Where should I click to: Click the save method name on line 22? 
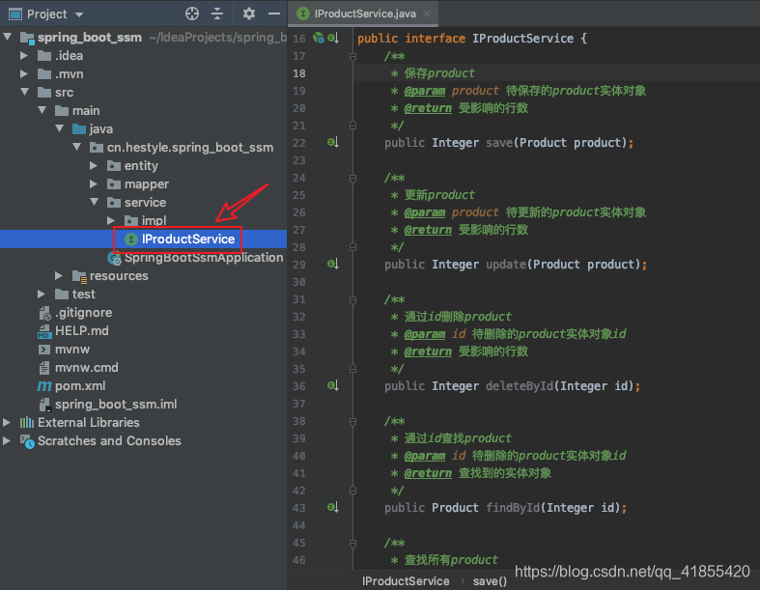[499, 143]
